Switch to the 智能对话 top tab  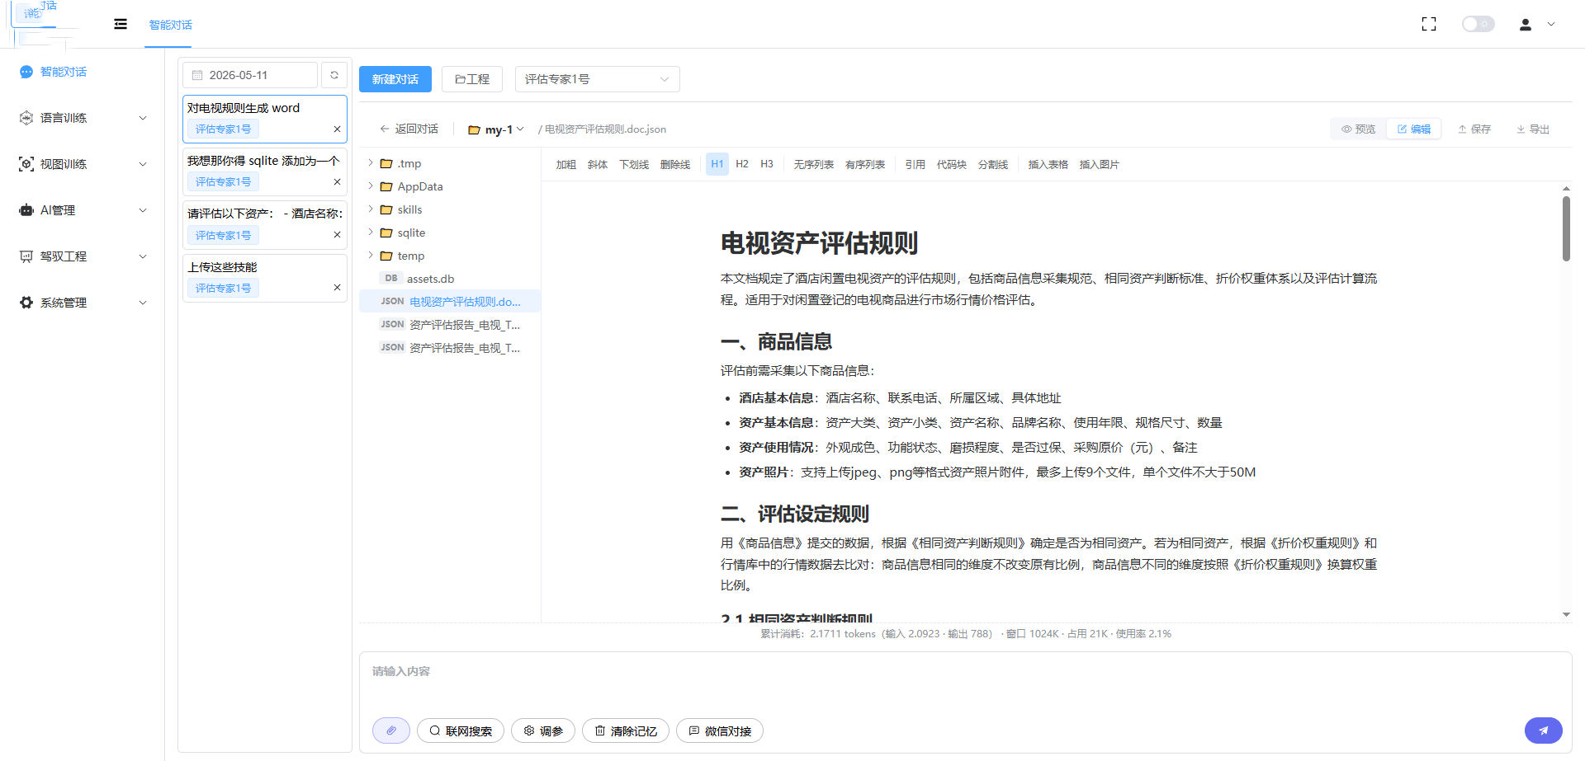coord(170,25)
